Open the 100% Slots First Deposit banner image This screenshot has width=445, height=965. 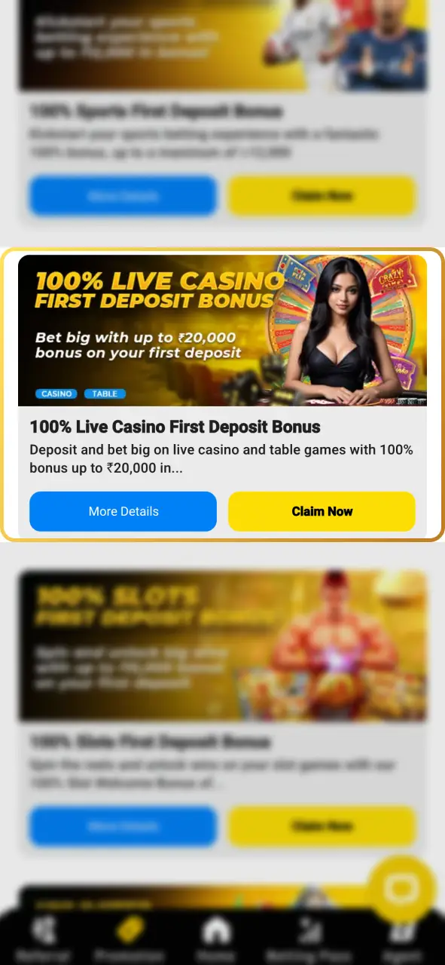[x=222, y=645]
